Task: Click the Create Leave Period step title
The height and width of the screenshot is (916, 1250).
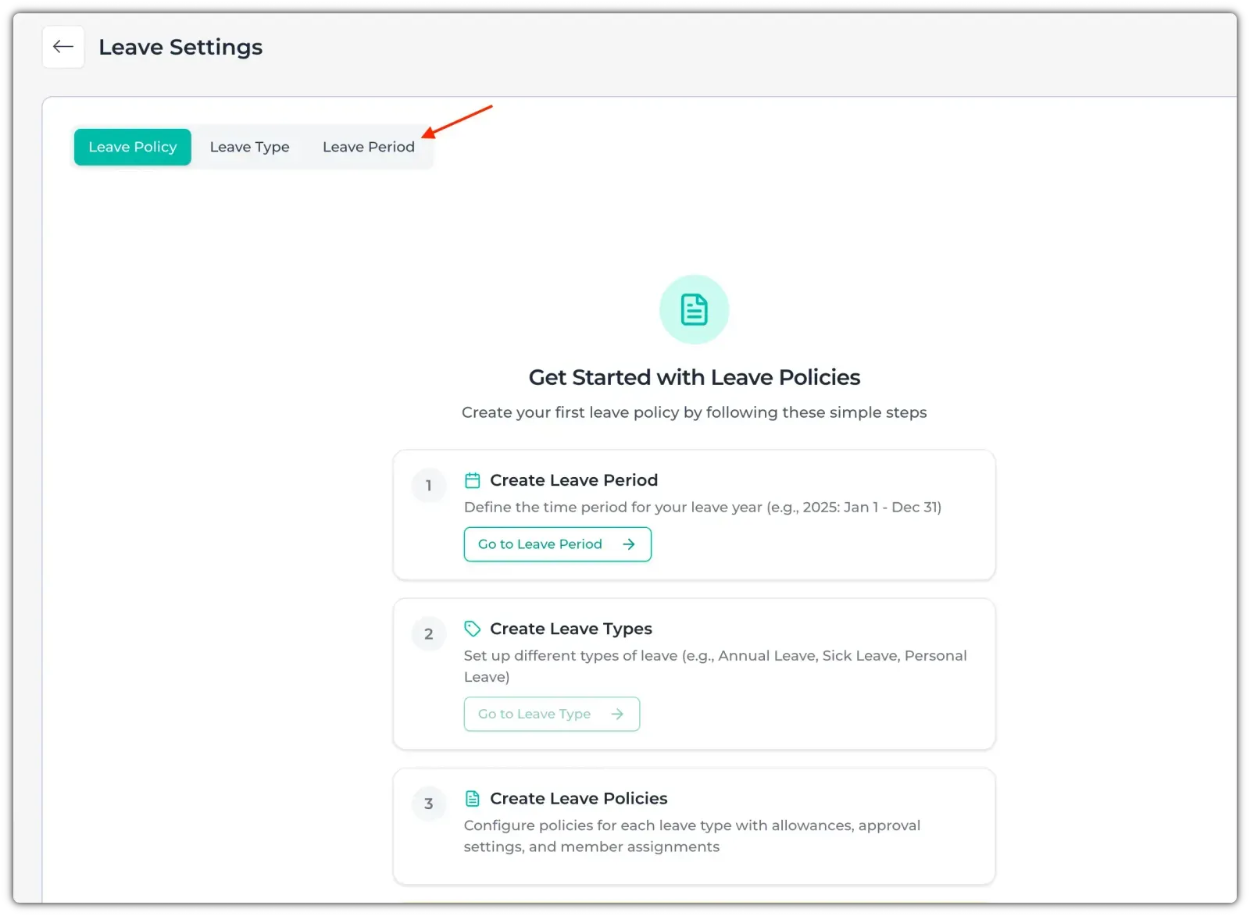Action: [x=573, y=480]
